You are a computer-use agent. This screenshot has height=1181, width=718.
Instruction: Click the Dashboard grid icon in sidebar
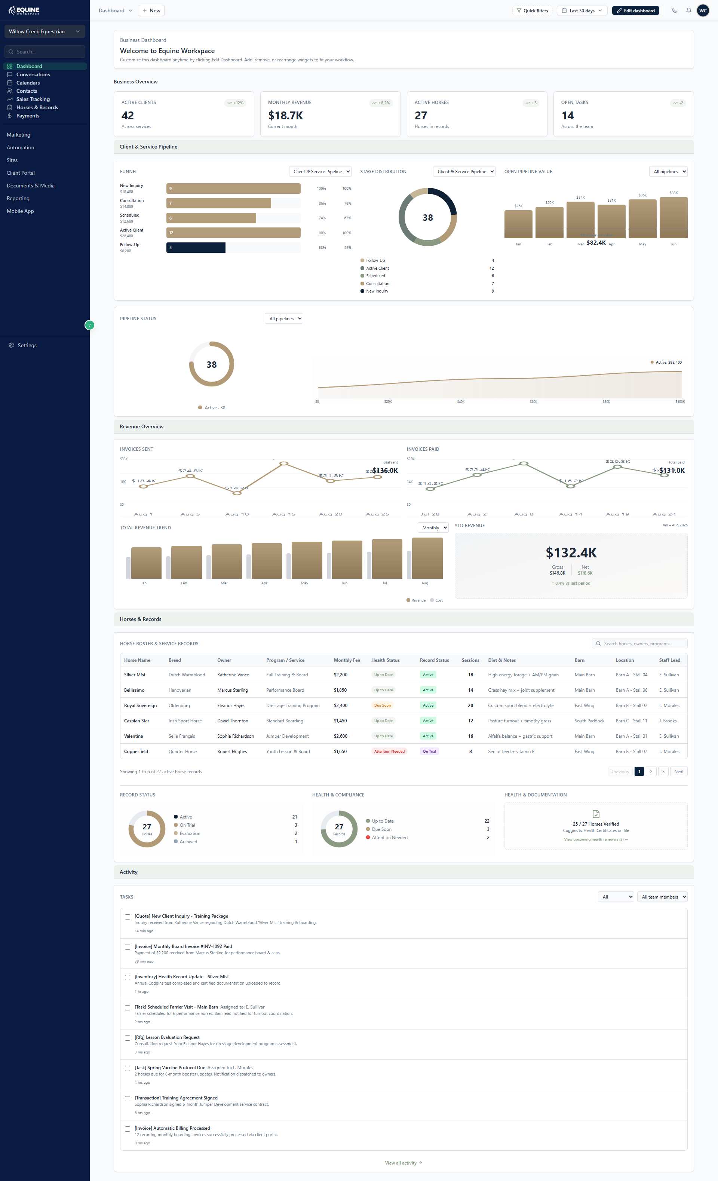10,66
